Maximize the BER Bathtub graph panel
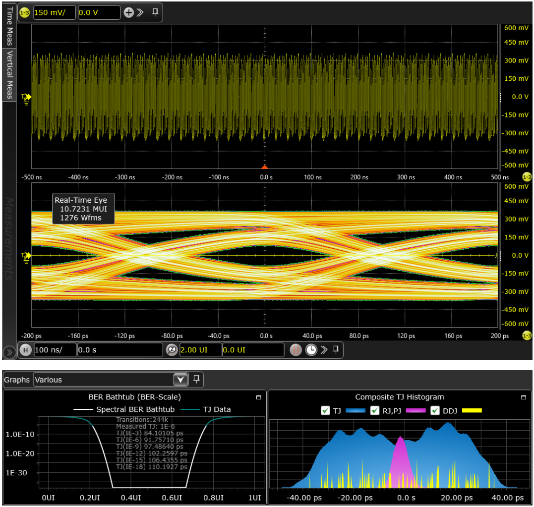Image resolution: width=534 pixels, height=507 pixels. pos(258,397)
